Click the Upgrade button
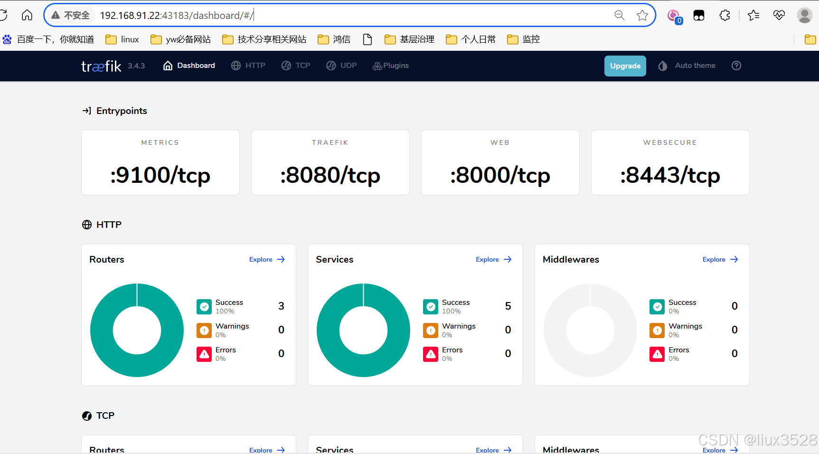This screenshot has height=454, width=819. point(625,66)
